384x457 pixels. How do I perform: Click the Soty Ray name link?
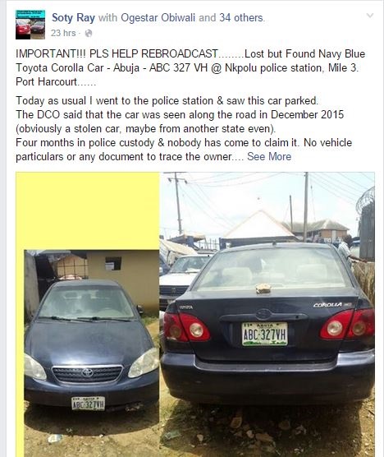coord(73,18)
